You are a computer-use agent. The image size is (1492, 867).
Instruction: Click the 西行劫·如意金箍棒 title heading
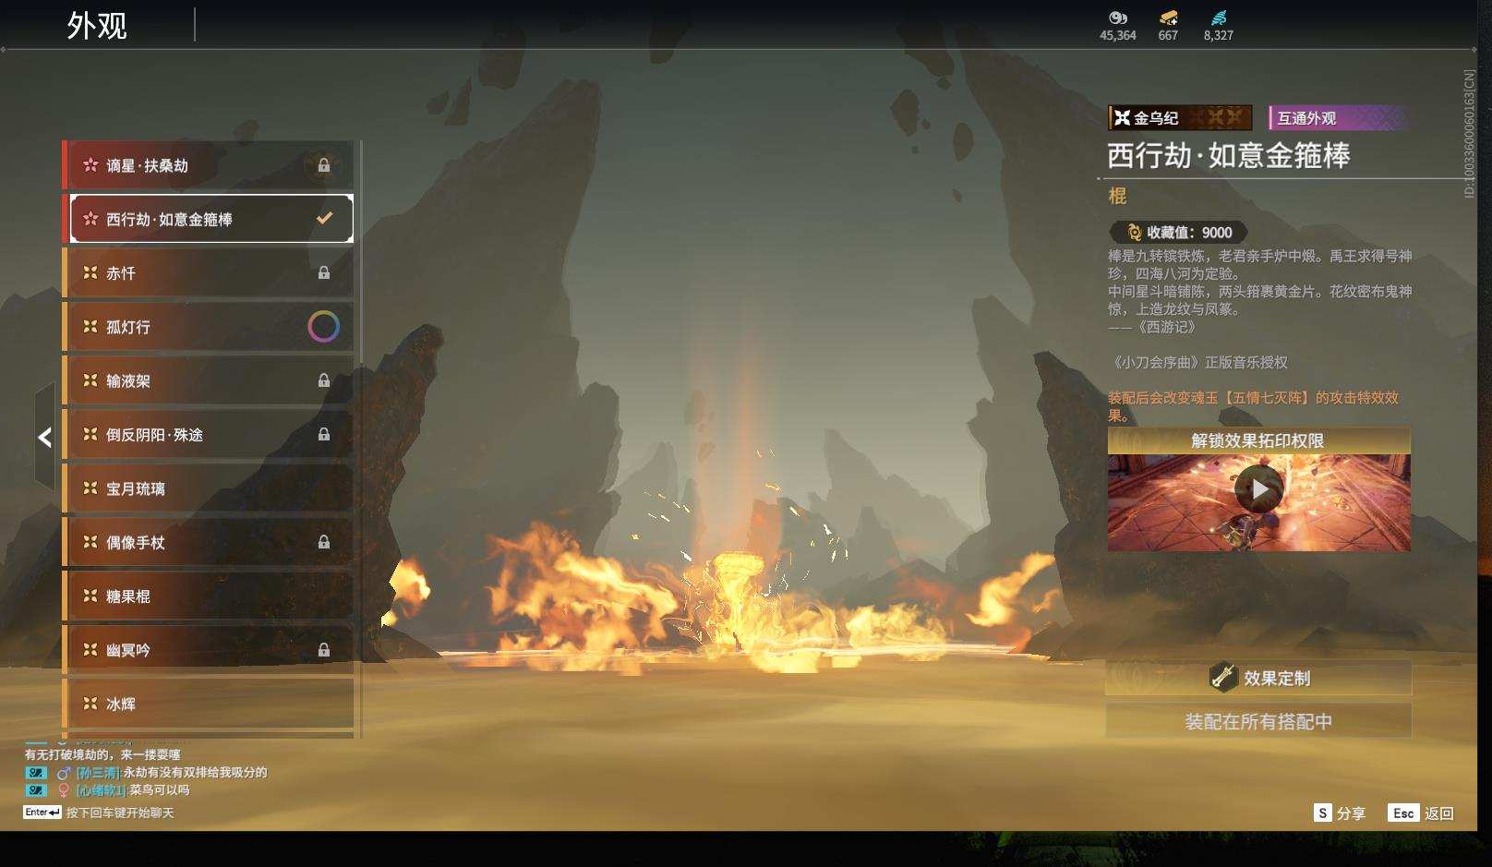coord(1229,155)
